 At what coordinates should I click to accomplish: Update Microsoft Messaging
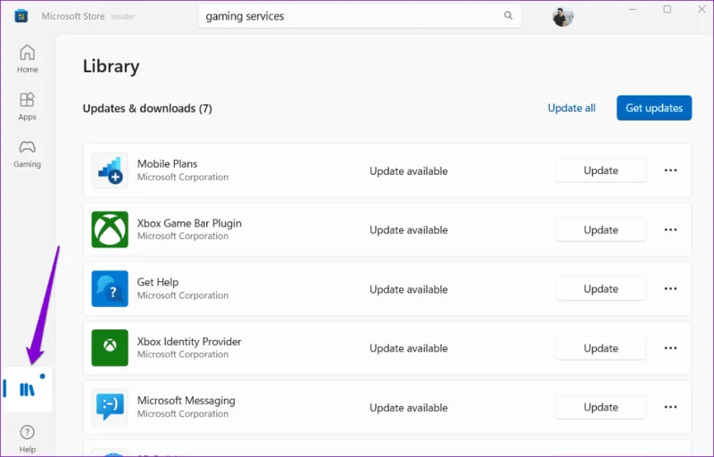601,407
